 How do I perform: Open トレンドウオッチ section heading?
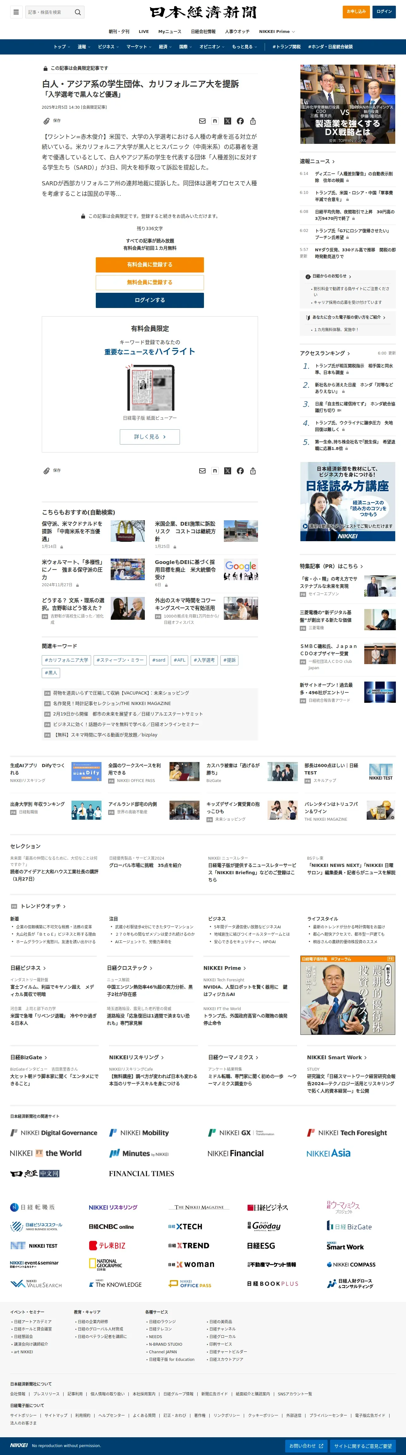[43, 906]
